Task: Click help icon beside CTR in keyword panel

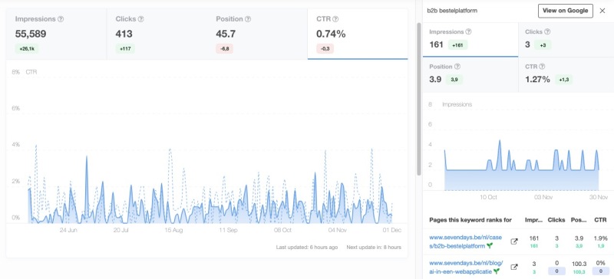Action: click(542, 67)
